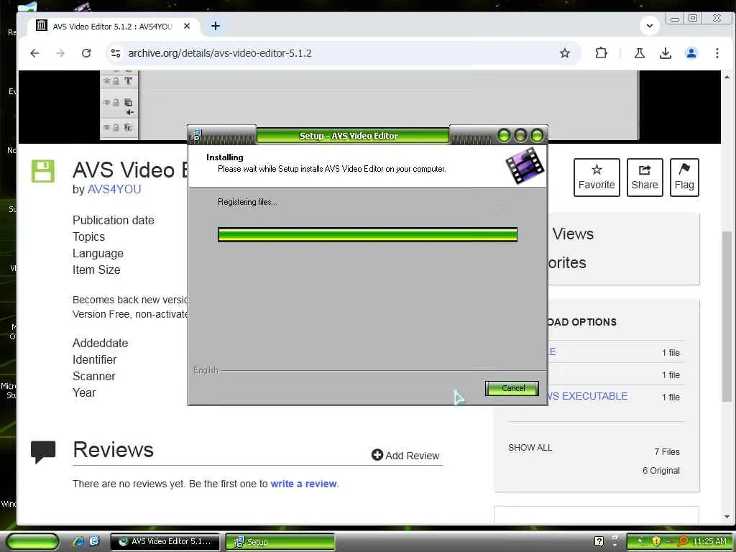The height and width of the screenshot is (552, 736).
Task: Open Chrome Labs flask icon
Action: pyautogui.click(x=639, y=53)
